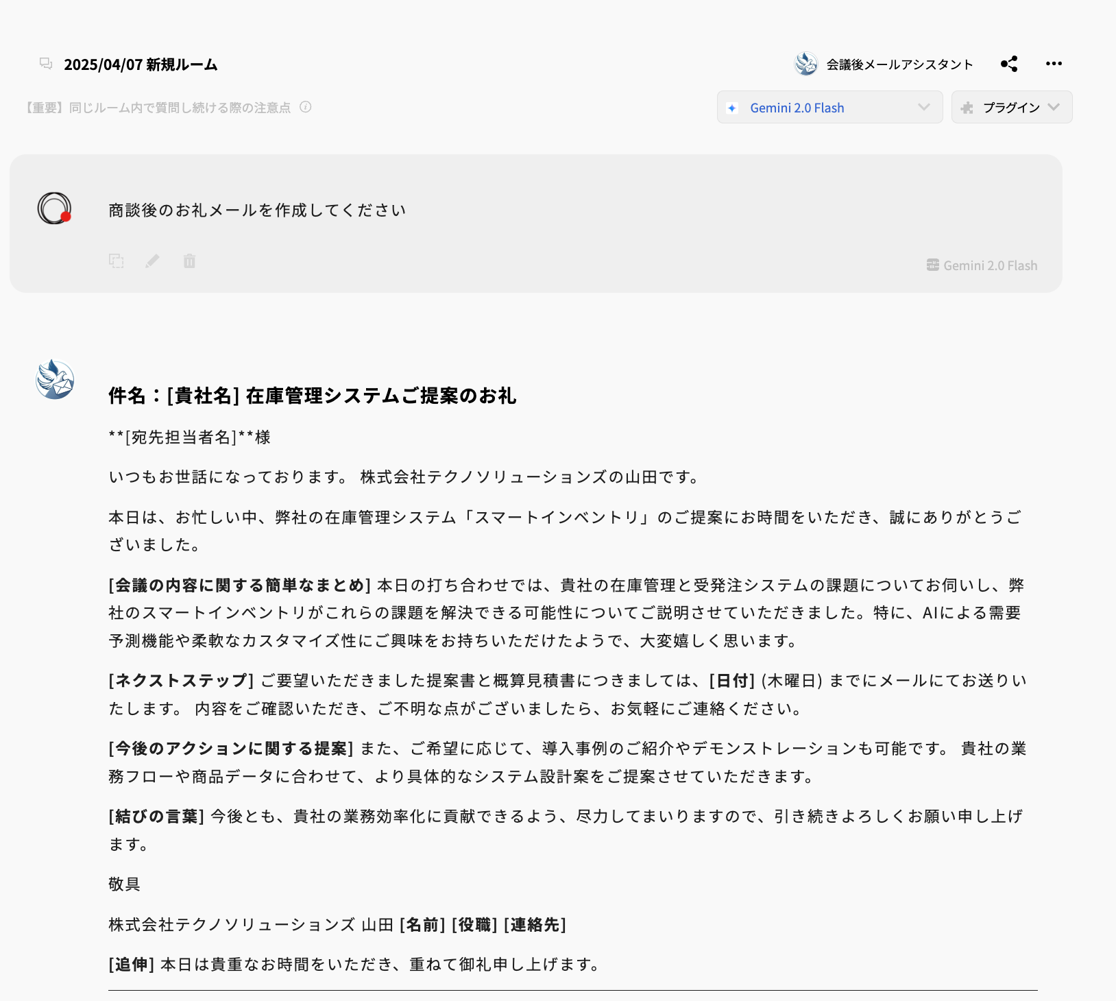The height and width of the screenshot is (1001, 1116).
Task: Click the Gemini sparkle icon in the model selector
Action: click(732, 107)
